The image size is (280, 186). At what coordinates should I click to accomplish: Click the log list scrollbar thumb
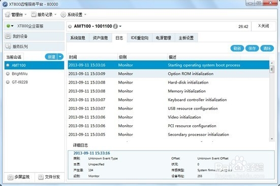pyautogui.click(x=272, y=69)
